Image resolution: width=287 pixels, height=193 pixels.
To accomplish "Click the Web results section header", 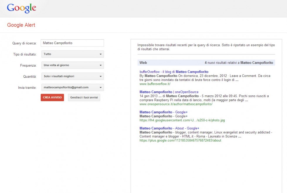I will click(206, 63).
